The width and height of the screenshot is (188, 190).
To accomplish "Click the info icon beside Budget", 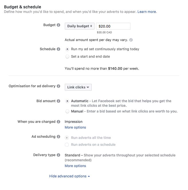I will point(59,25).
